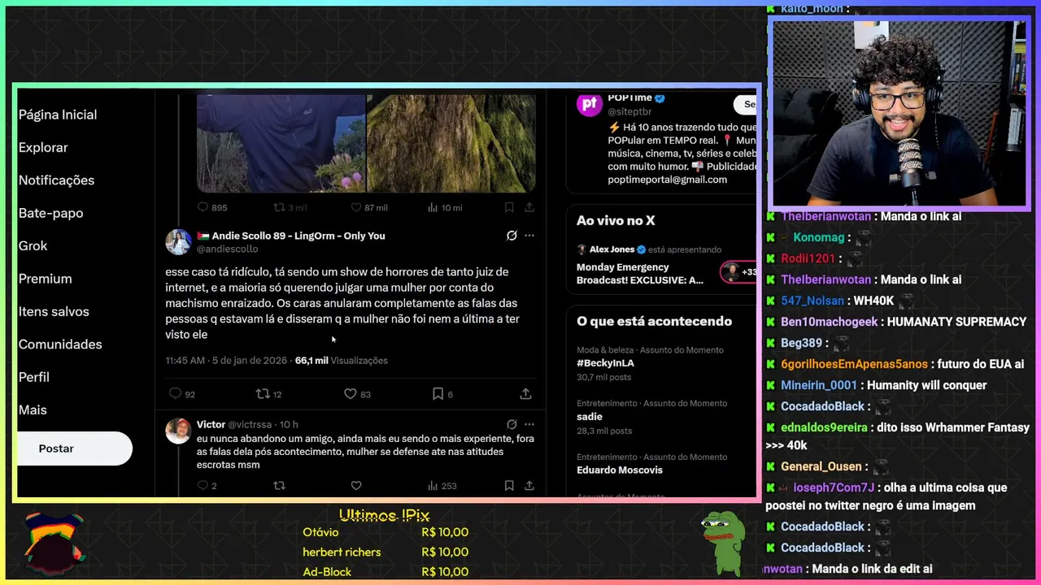This screenshot has height=585, width=1041.
Task: Open the POPTime account name
Action: (x=630, y=98)
